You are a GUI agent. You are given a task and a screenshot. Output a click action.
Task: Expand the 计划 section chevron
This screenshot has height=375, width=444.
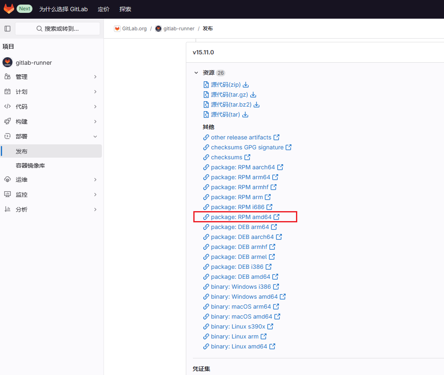[96, 92]
